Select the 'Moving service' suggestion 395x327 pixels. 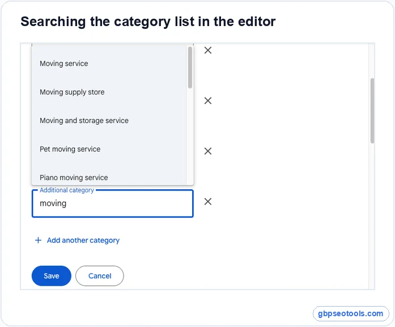click(109, 63)
